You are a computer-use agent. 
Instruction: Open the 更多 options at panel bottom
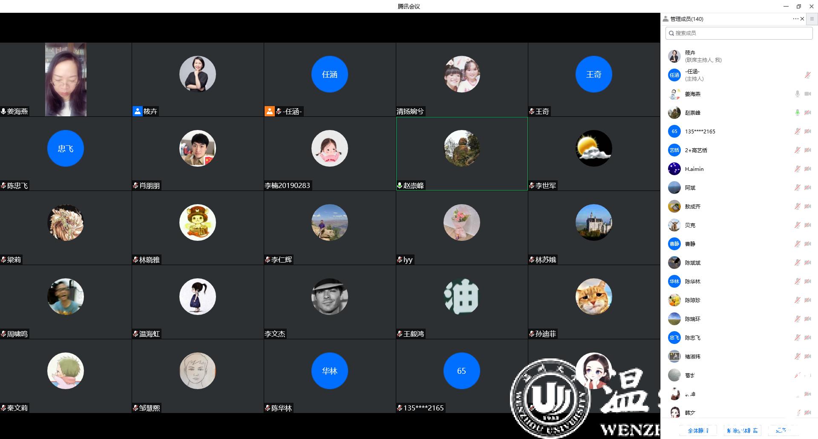tap(782, 430)
